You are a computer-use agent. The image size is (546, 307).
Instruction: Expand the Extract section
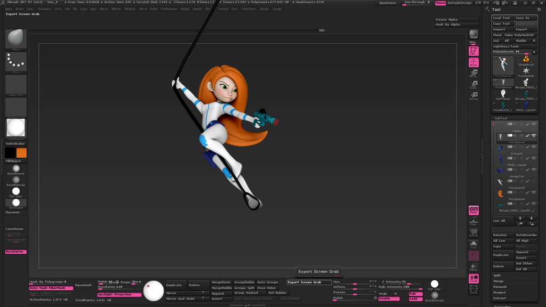tap(500, 298)
